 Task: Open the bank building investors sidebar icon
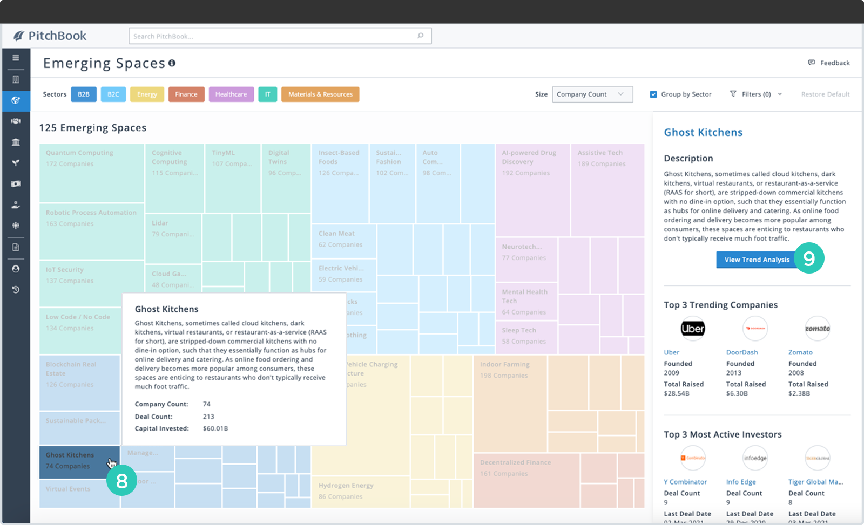[16, 142]
